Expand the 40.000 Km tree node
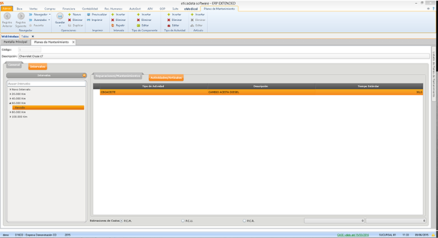438x238 pixels. (10, 98)
